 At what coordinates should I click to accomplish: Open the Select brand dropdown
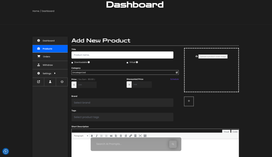(122, 103)
